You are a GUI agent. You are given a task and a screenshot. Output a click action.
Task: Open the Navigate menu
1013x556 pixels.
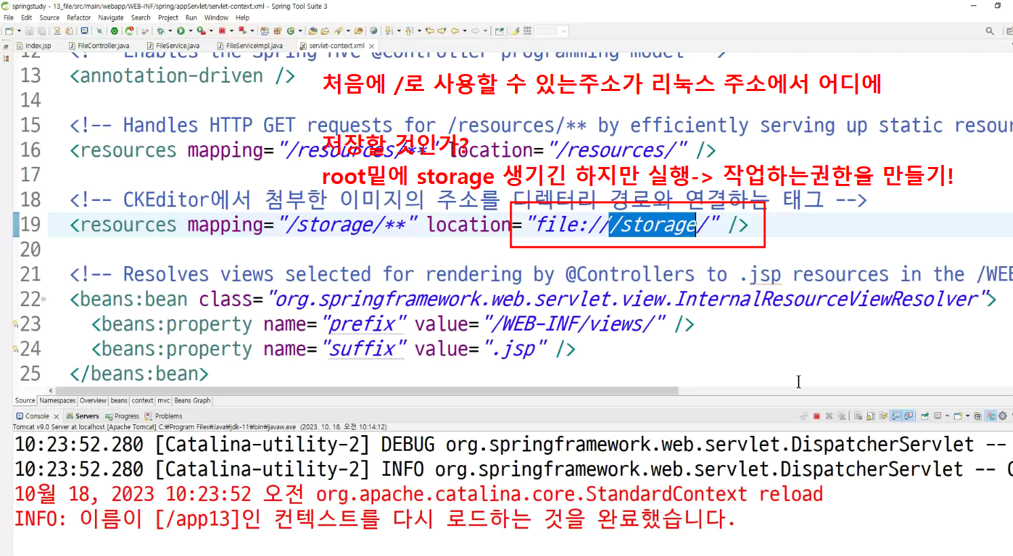pyautogui.click(x=111, y=18)
